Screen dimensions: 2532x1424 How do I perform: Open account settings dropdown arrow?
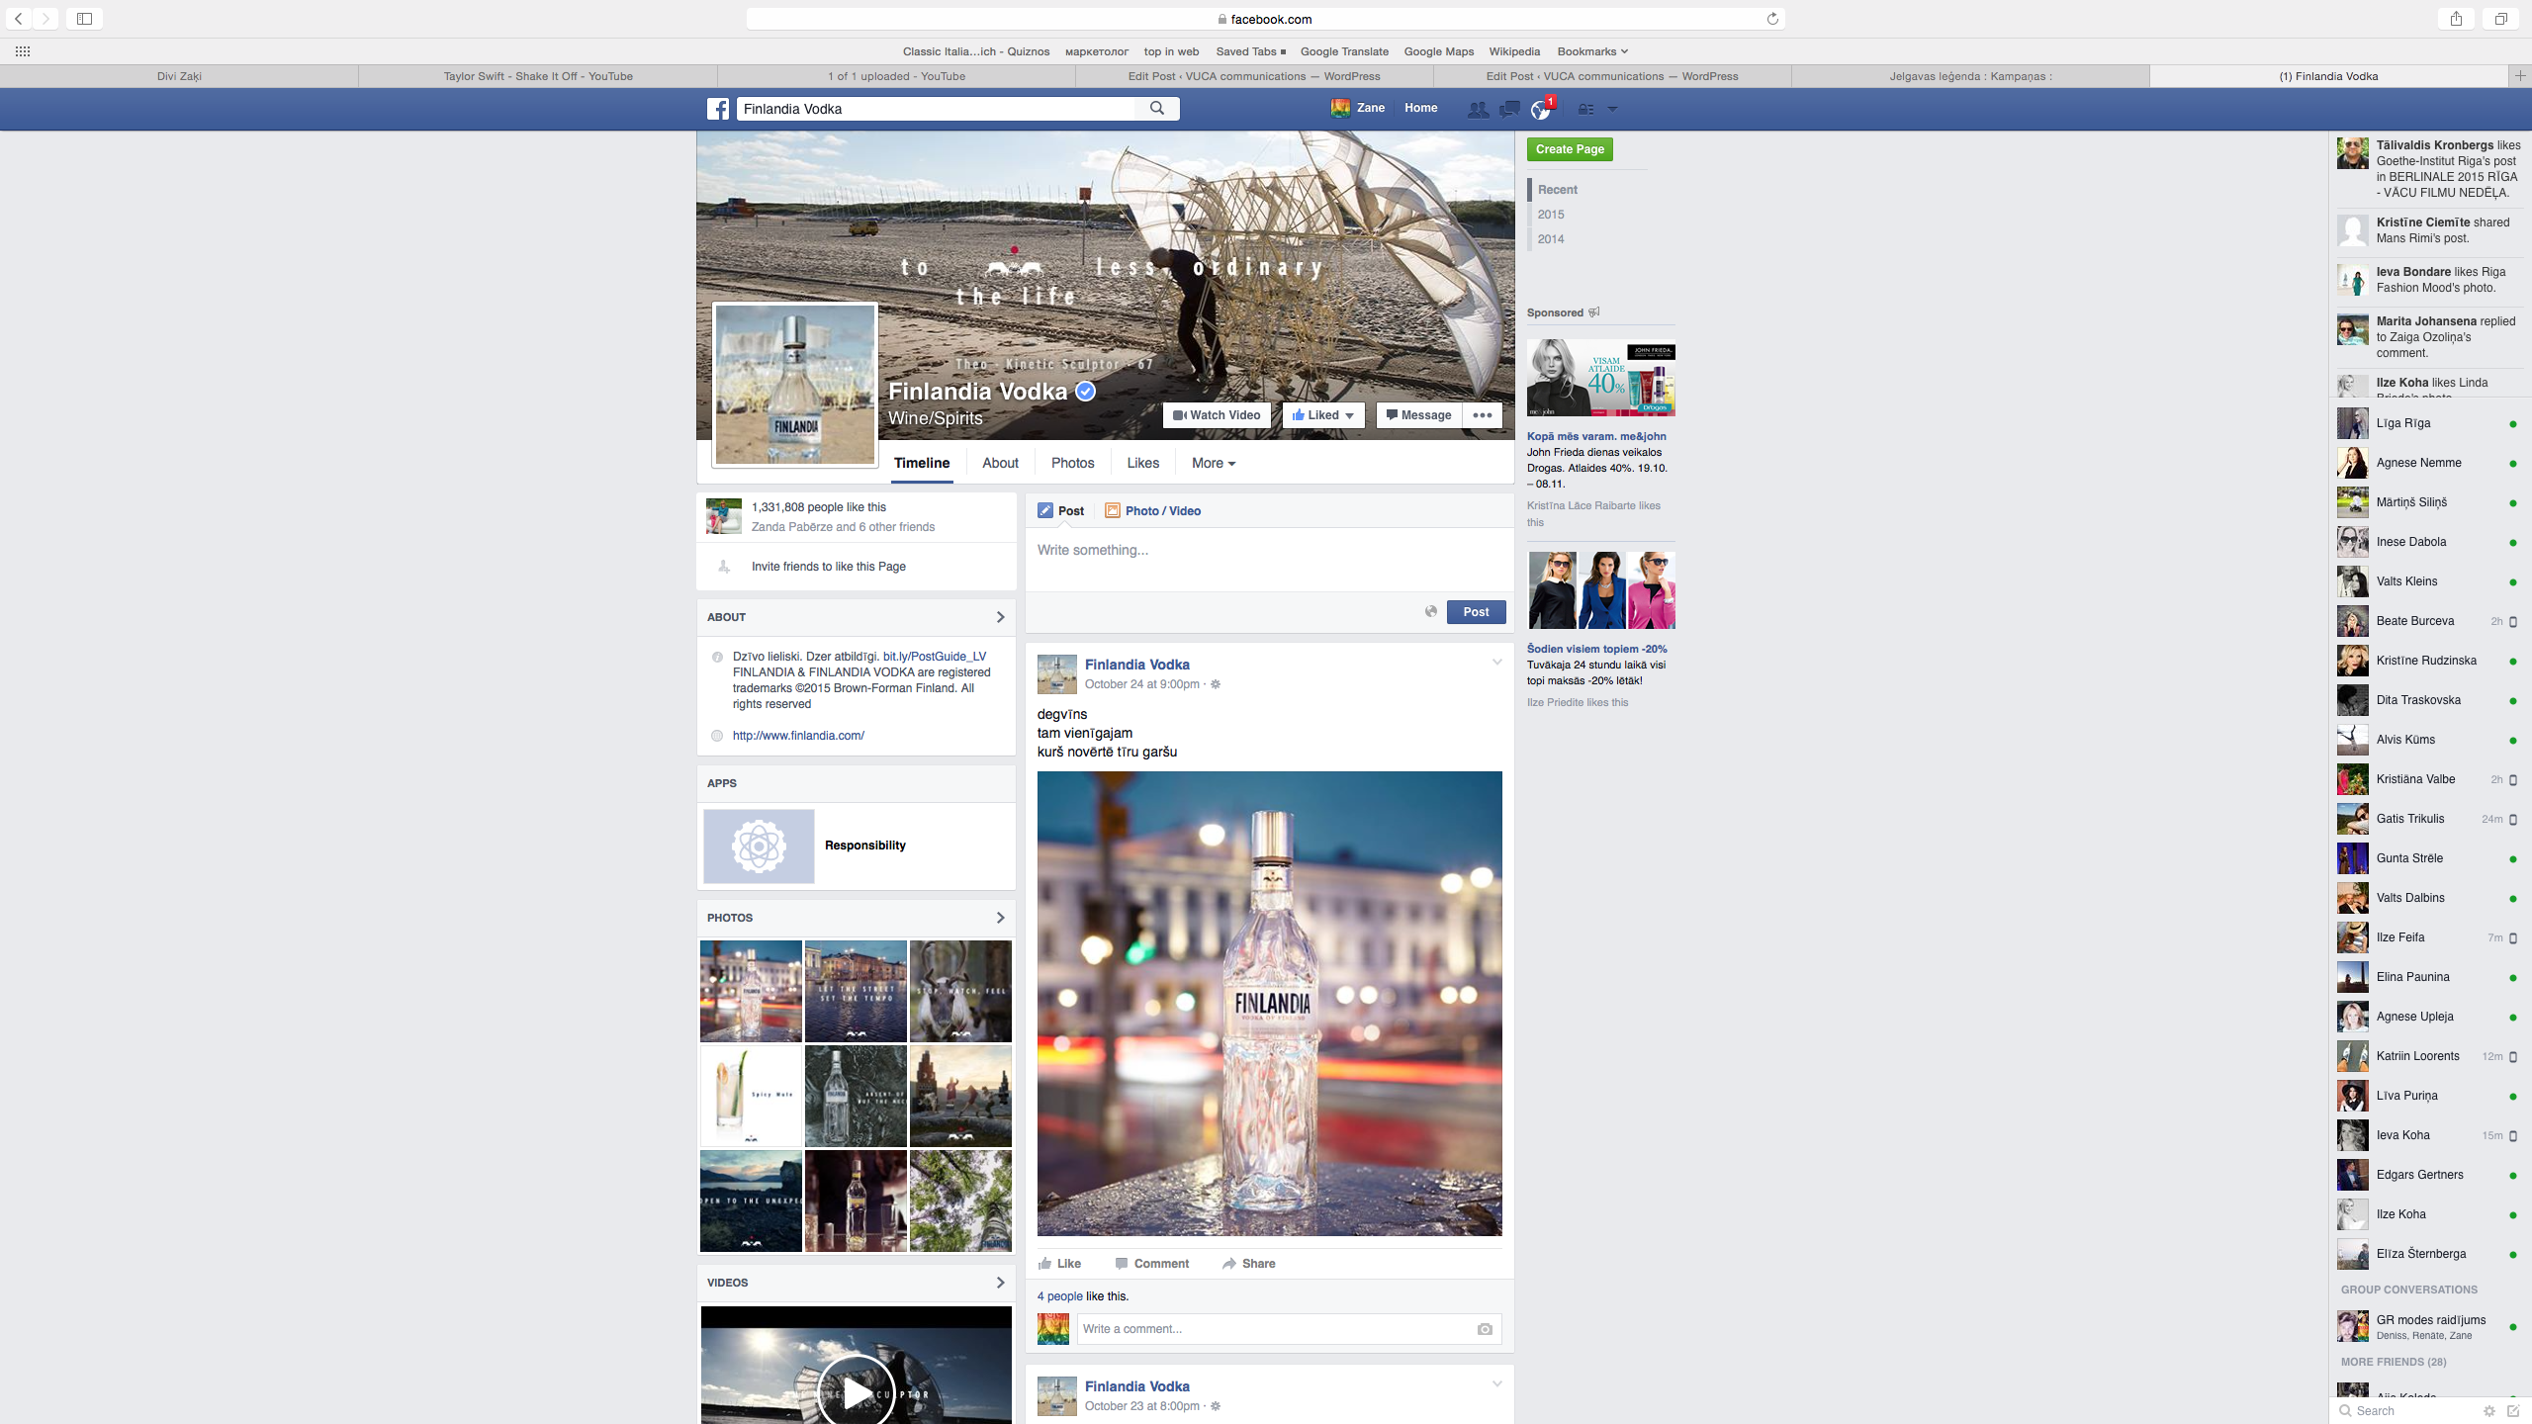tap(1612, 110)
